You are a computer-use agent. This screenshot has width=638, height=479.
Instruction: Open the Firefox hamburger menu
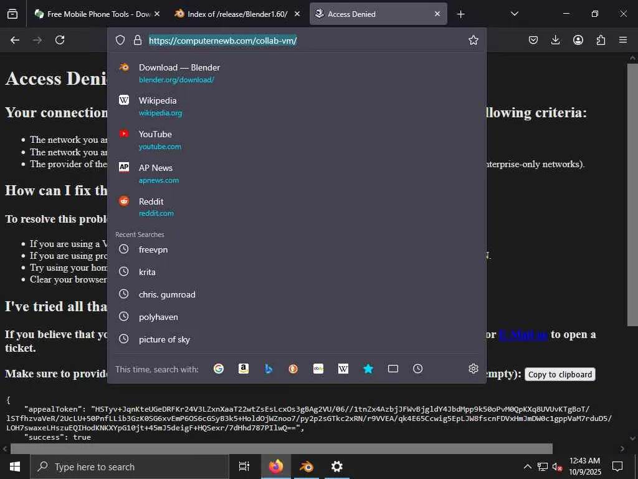623,40
